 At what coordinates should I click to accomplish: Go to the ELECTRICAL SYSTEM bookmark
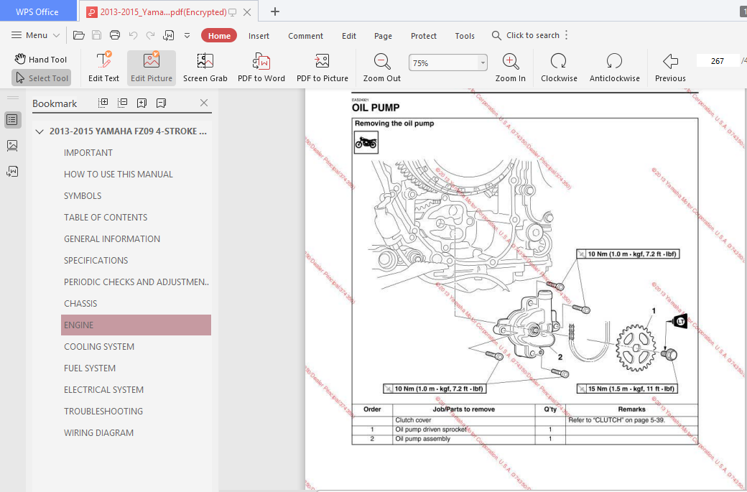click(x=103, y=389)
